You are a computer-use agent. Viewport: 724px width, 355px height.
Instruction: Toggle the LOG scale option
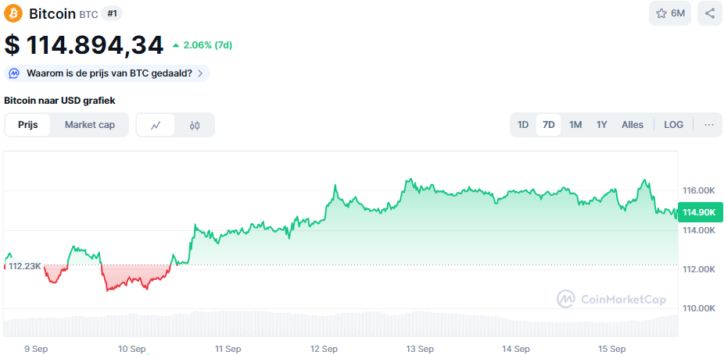[674, 125]
